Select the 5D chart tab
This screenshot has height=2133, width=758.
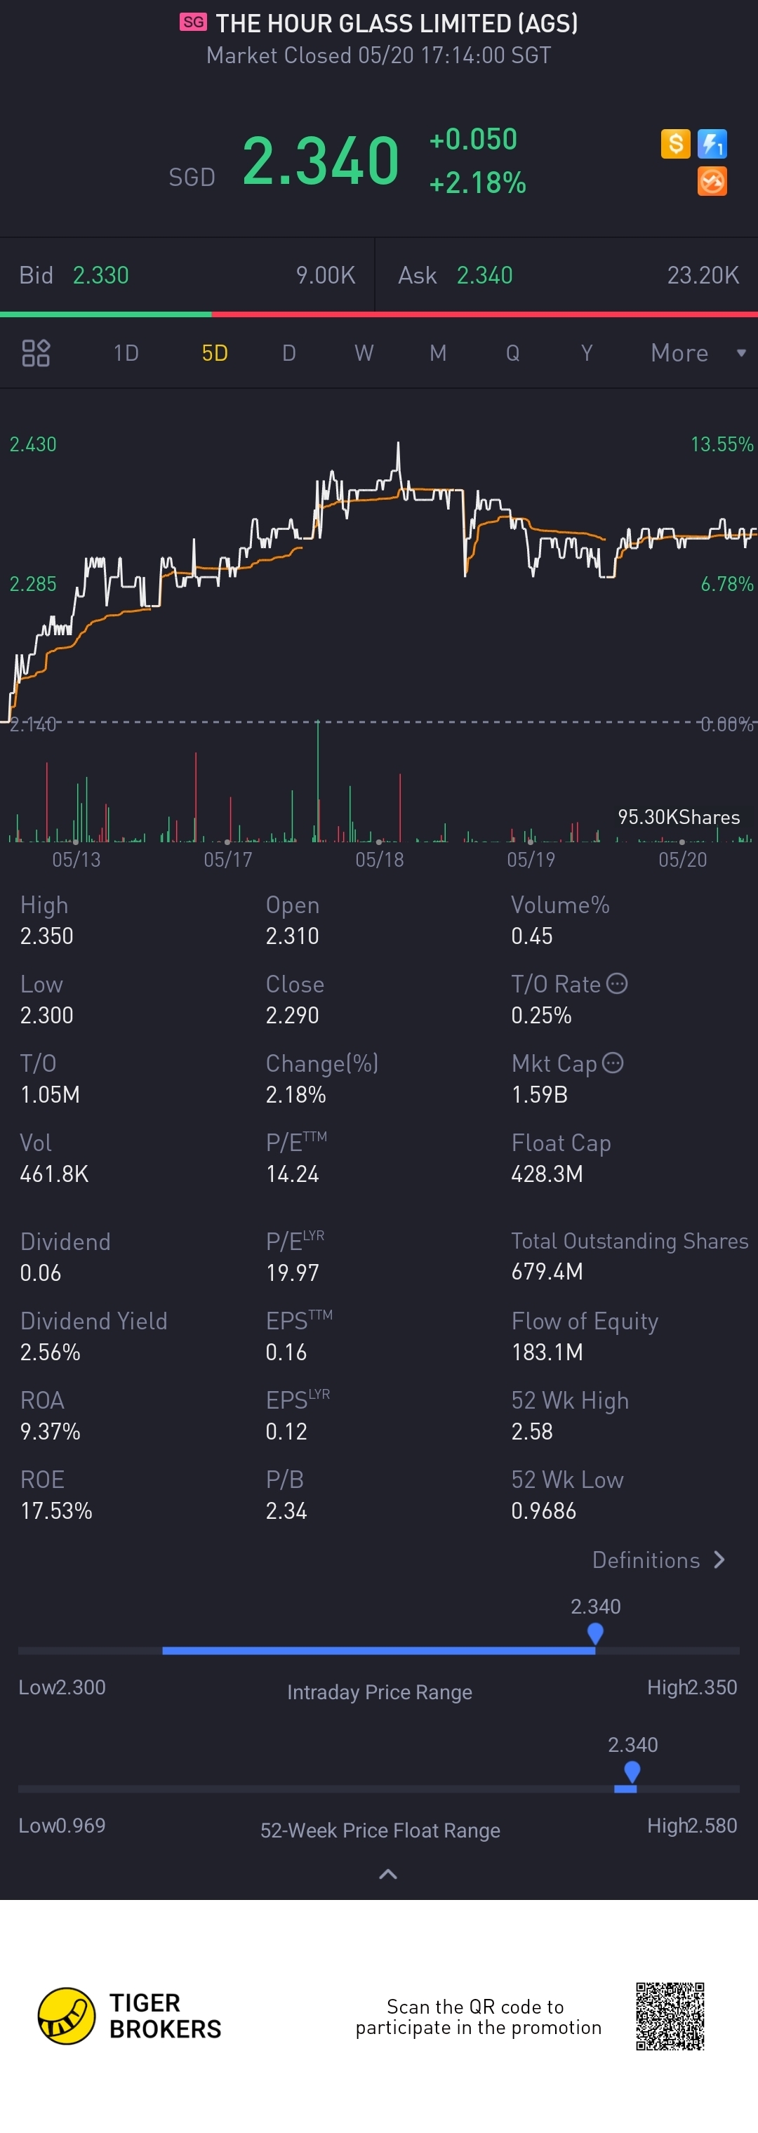click(x=215, y=353)
